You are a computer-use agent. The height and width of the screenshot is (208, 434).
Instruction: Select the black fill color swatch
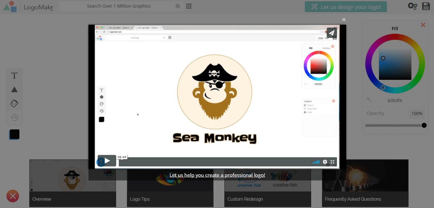(14, 134)
